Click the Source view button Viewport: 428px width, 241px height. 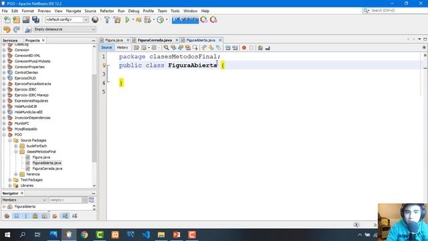pyautogui.click(x=106, y=48)
